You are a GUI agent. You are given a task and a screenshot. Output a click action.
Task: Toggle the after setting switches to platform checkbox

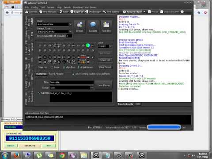(x=73, y=74)
